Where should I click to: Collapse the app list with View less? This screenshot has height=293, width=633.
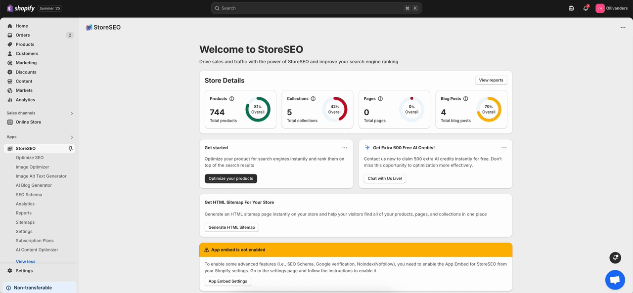click(26, 262)
